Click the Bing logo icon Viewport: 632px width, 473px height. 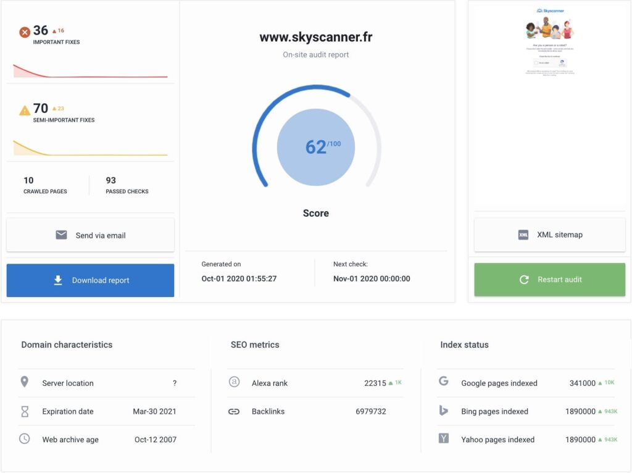pos(443,411)
